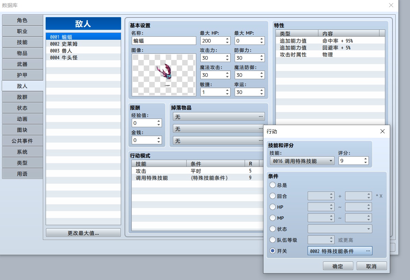The height and width of the screenshot is (280, 410).
Task: Click the bat enemy image preview
Action: 164,75
